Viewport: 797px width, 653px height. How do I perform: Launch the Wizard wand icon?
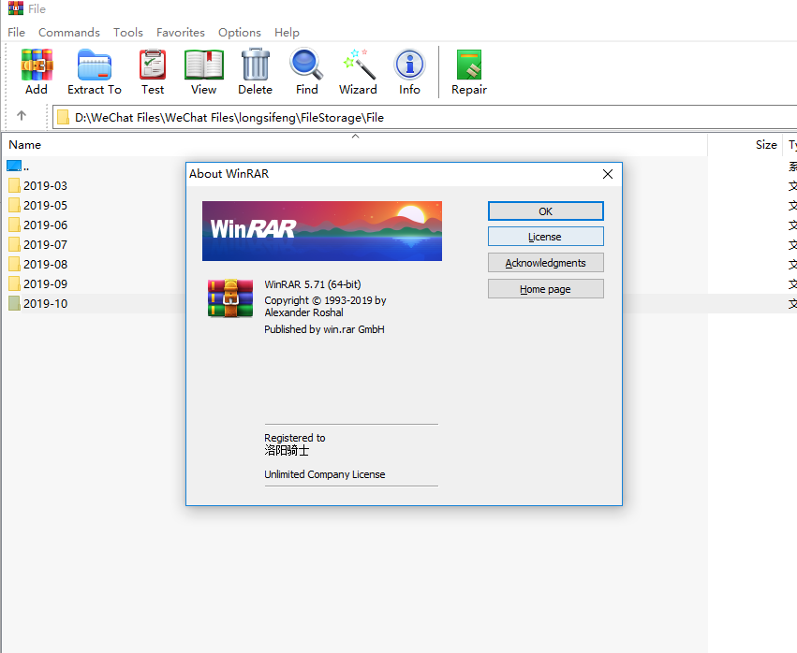[358, 66]
